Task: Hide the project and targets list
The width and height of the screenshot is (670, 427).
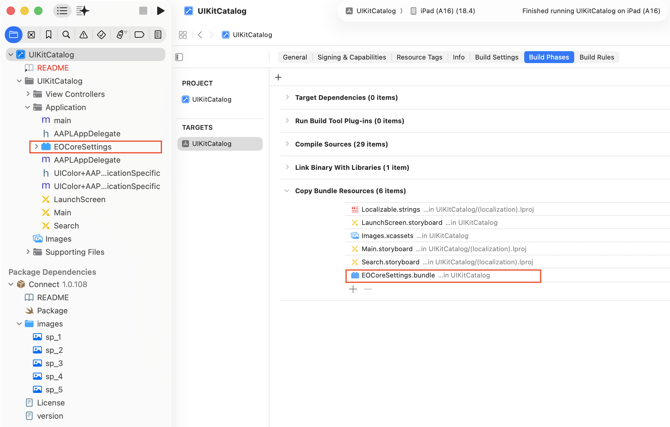Action: click(x=179, y=57)
